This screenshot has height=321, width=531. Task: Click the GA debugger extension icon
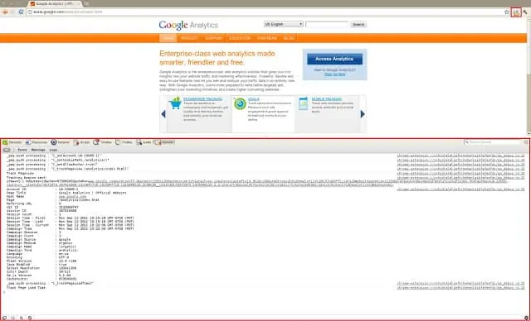(x=516, y=12)
